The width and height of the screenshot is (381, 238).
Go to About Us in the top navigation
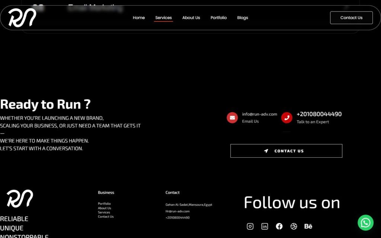[191, 18]
